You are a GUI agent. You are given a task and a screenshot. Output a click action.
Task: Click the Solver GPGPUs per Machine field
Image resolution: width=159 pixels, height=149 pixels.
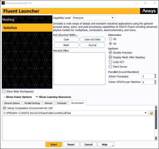[x=148, y=82]
